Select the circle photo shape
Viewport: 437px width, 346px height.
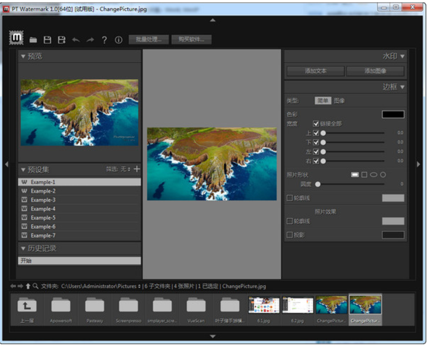tap(383, 174)
